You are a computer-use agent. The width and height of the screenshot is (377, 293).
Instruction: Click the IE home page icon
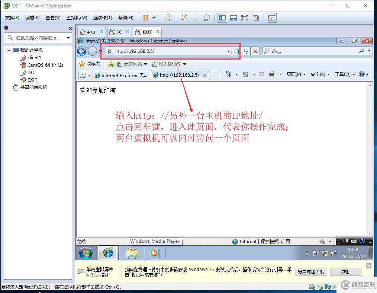pos(228,74)
